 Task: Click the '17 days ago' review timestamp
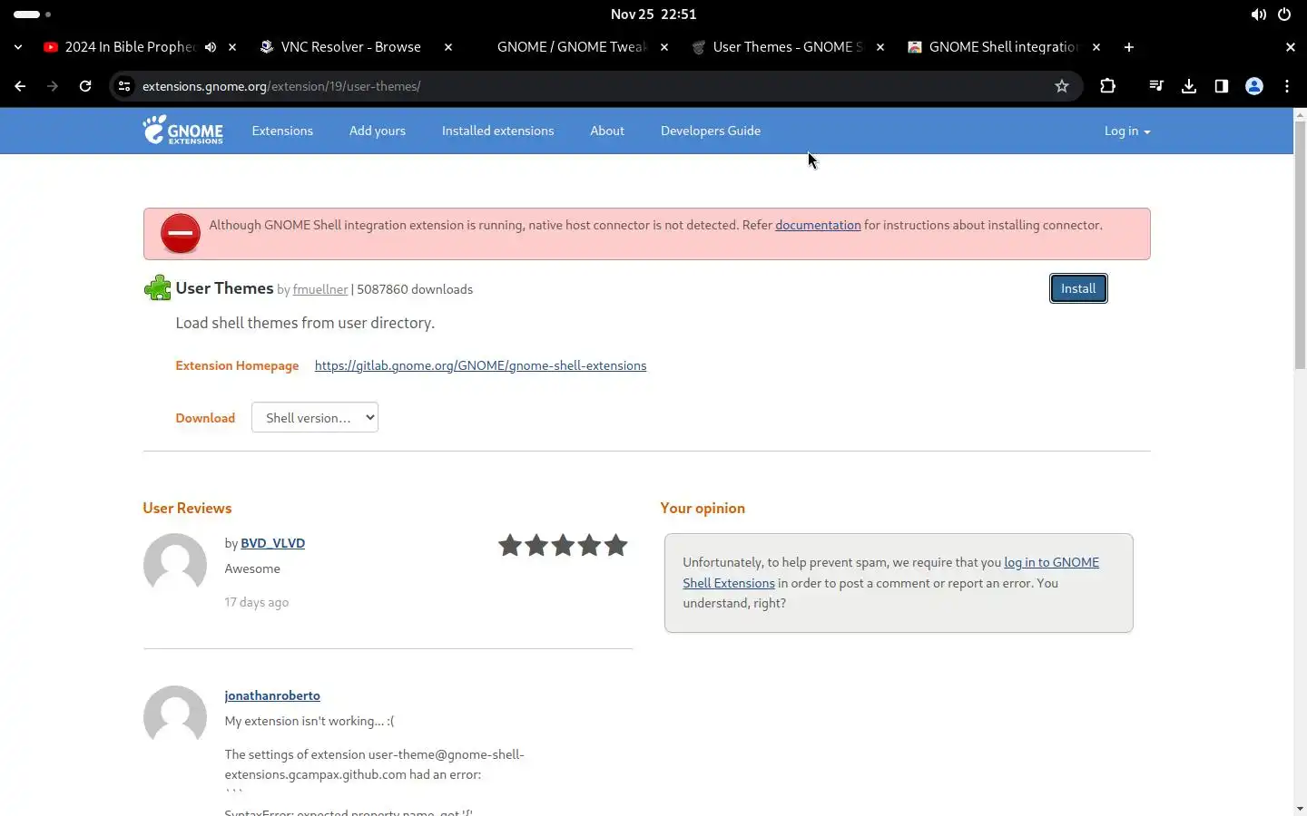point(257,602)
